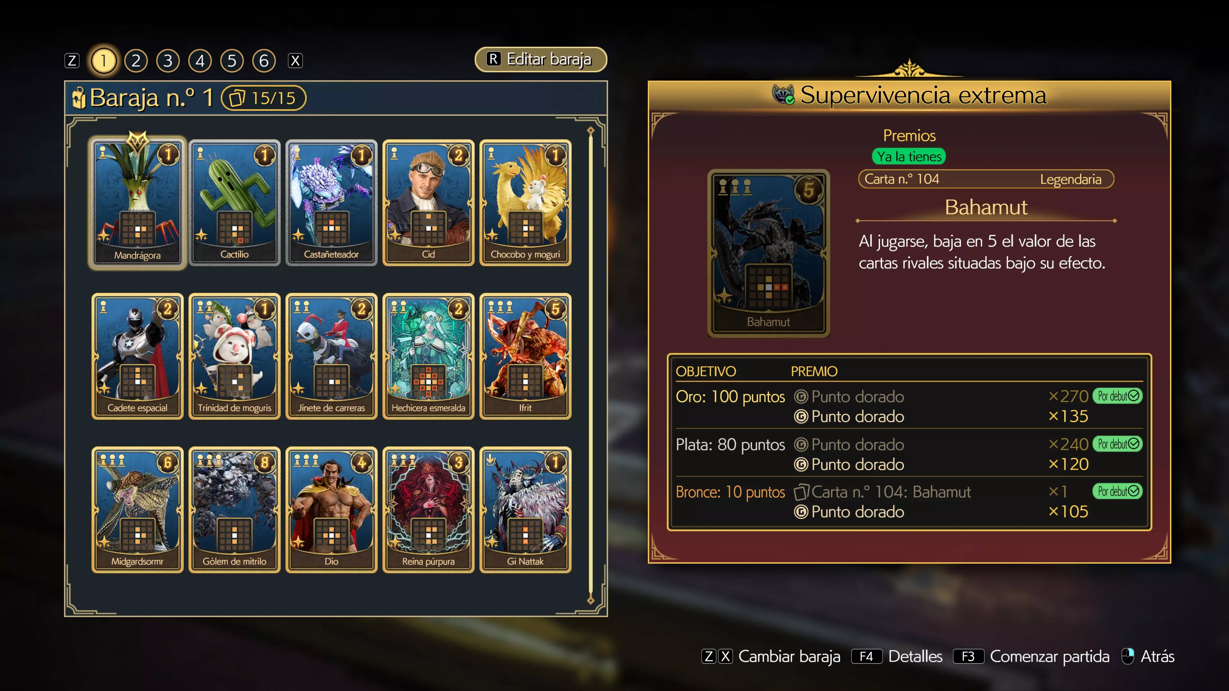
Task: Select active deck number 1
Action: tap(103, 60)
